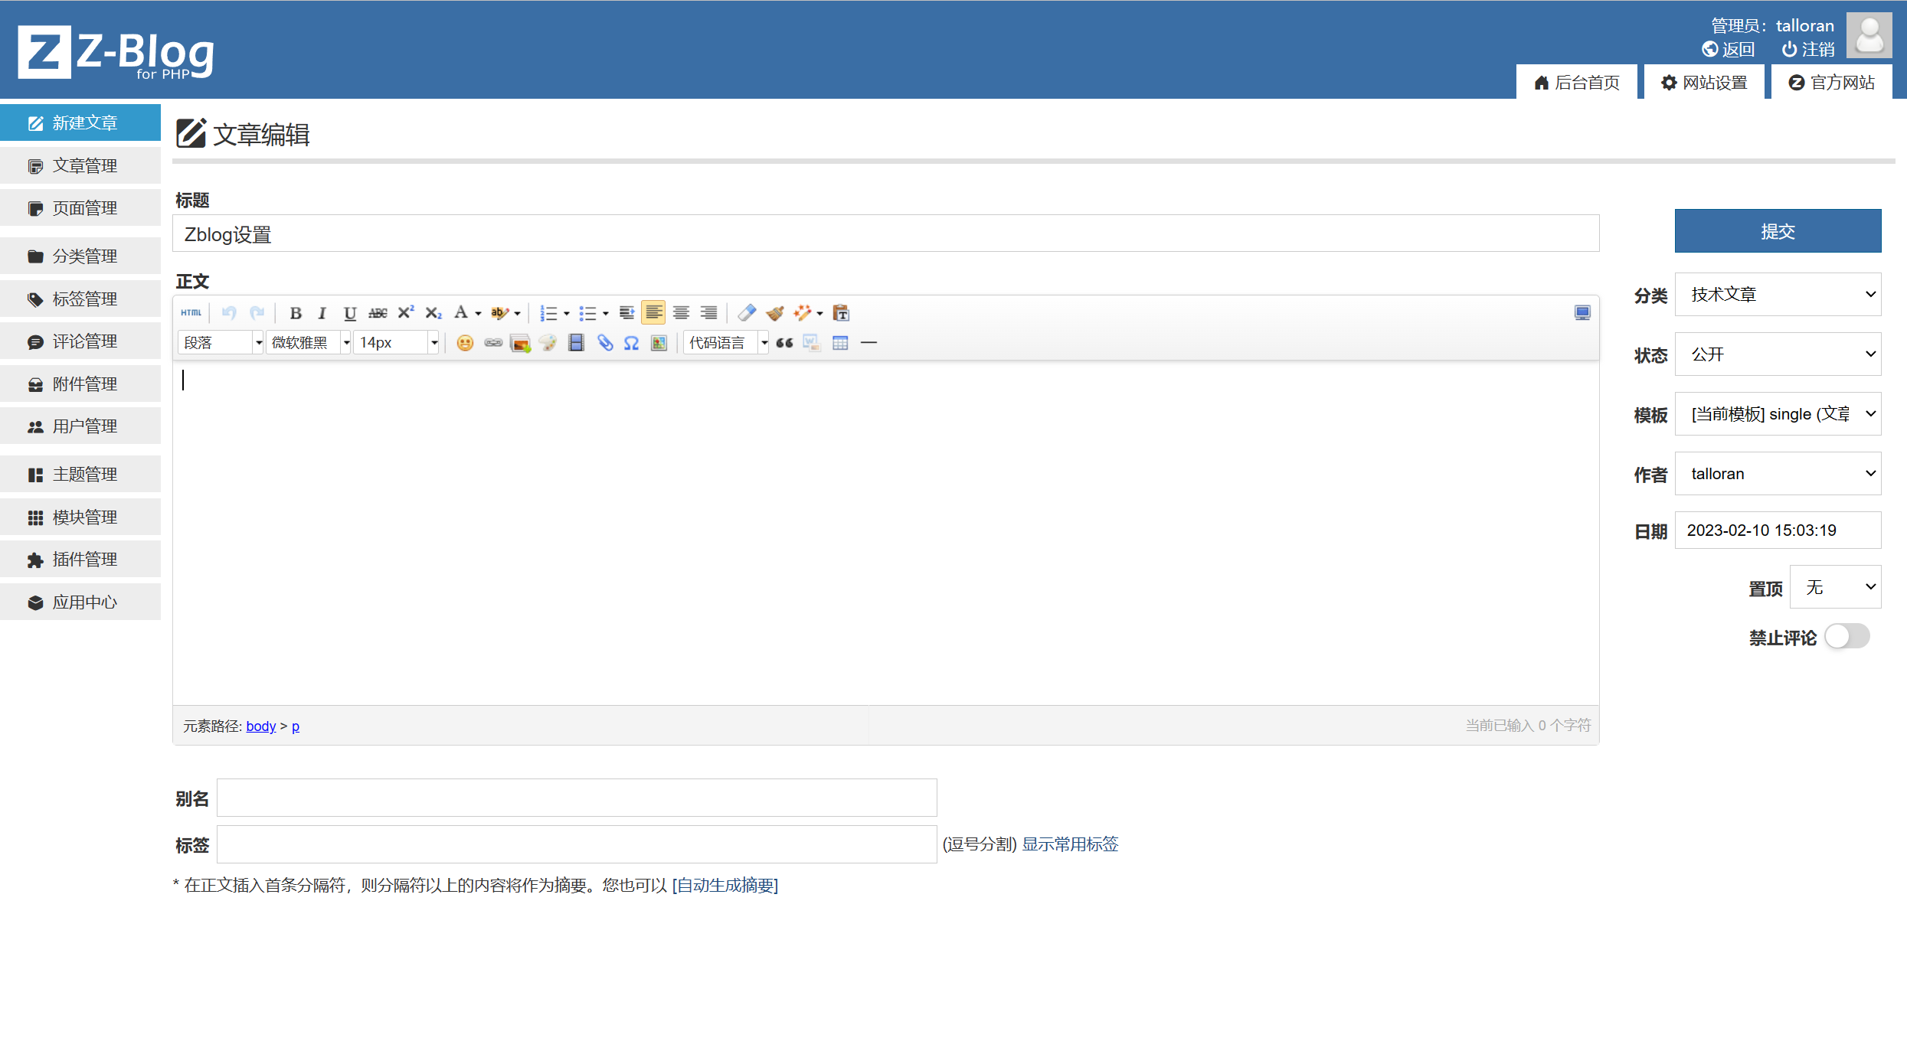Insert special character with Omega icon
1907x1051 pixels.
[x=631, y=343]
